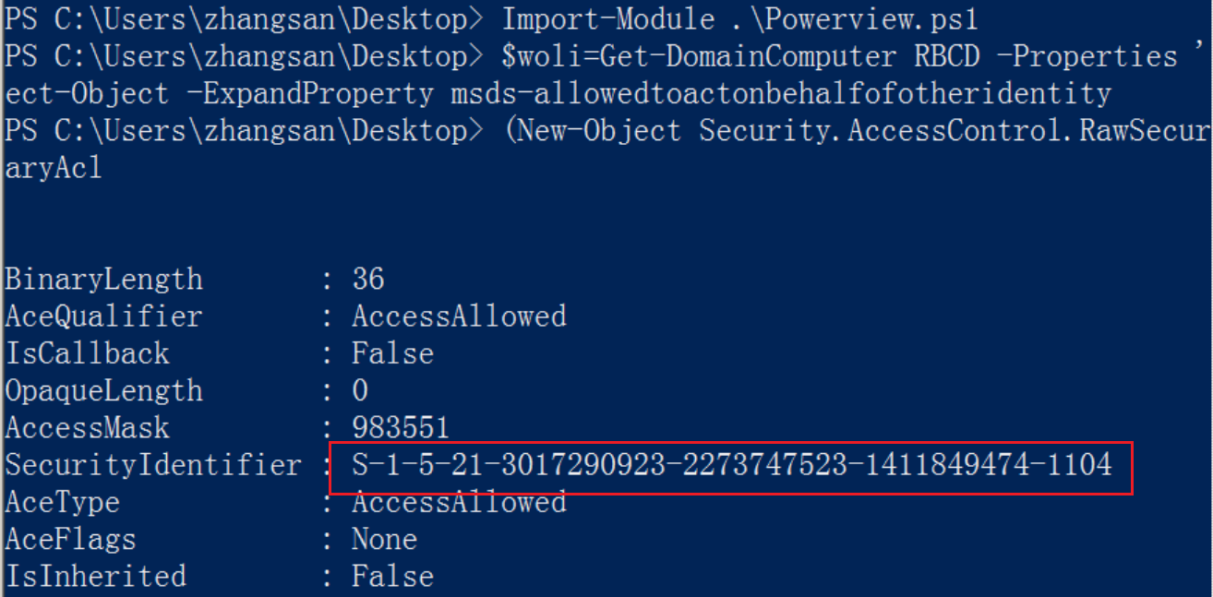
Task: Click the AceFlags None value
Action: [x=384, y=539]
